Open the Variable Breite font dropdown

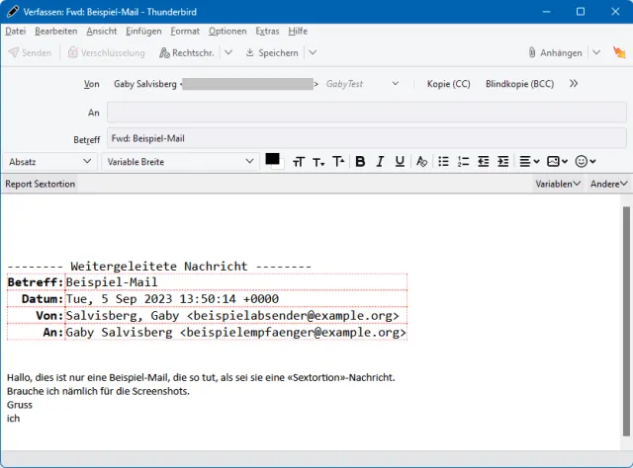(x=180, y=161)
